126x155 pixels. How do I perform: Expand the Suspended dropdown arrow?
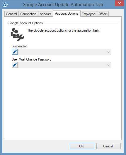tap(109, 52)
